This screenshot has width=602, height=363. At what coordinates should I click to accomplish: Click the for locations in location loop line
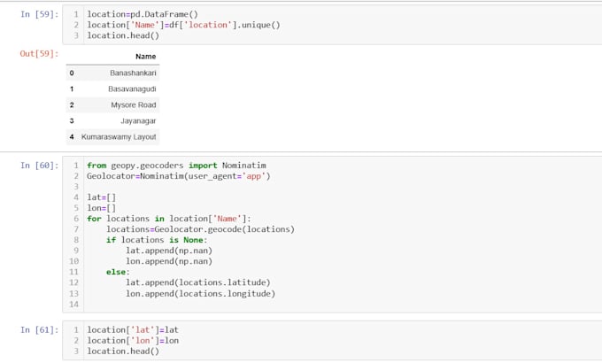tap(168, 219)
